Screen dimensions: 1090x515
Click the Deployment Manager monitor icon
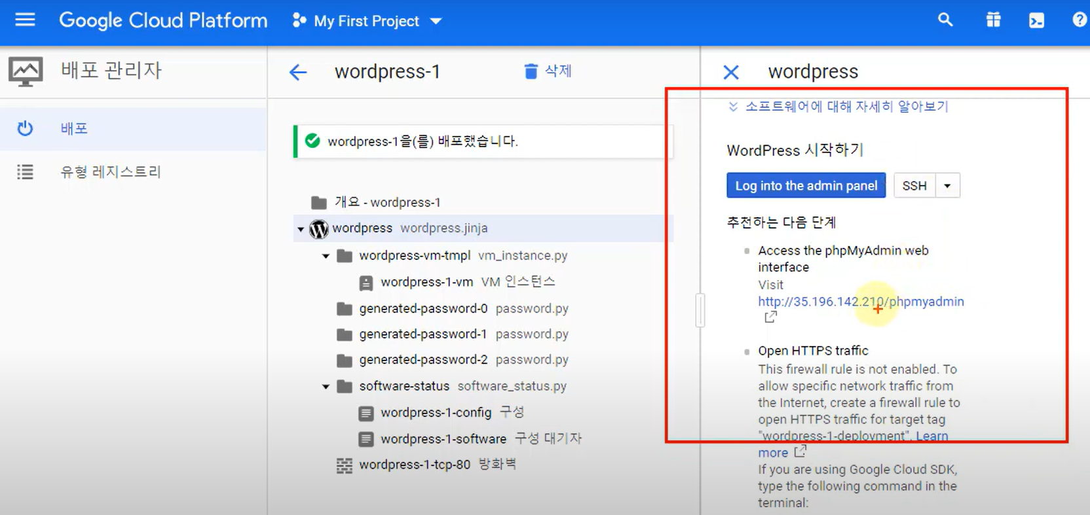26,71
